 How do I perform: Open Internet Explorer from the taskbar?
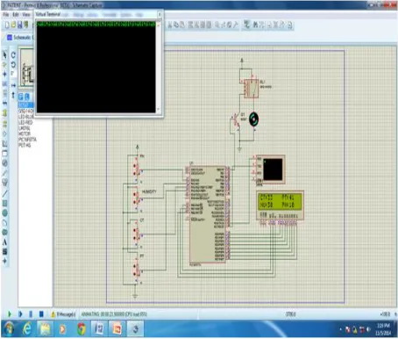[27, 328]
